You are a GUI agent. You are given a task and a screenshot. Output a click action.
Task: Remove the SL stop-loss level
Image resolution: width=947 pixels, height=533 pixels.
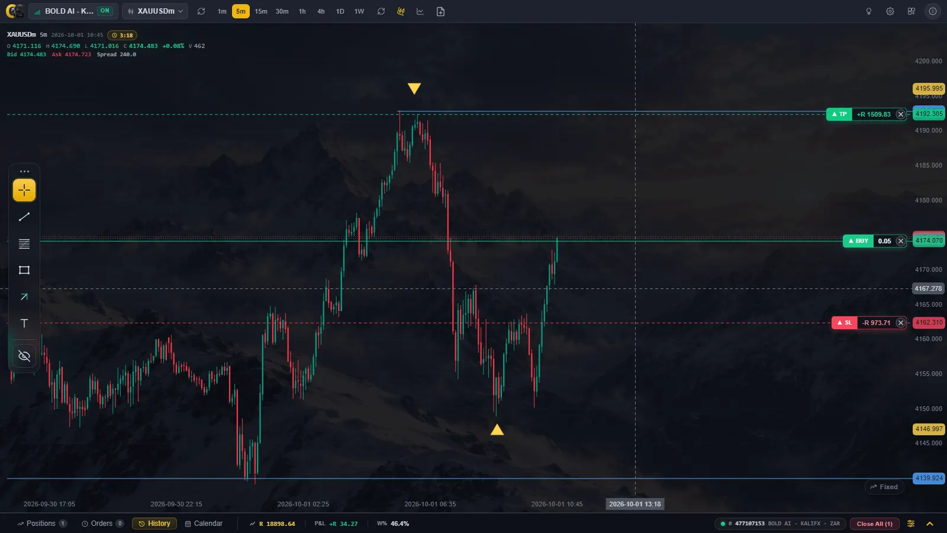pos(901,323)
